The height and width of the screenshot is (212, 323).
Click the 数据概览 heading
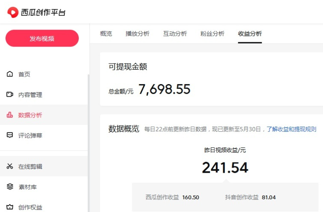(x=124, y=129)
